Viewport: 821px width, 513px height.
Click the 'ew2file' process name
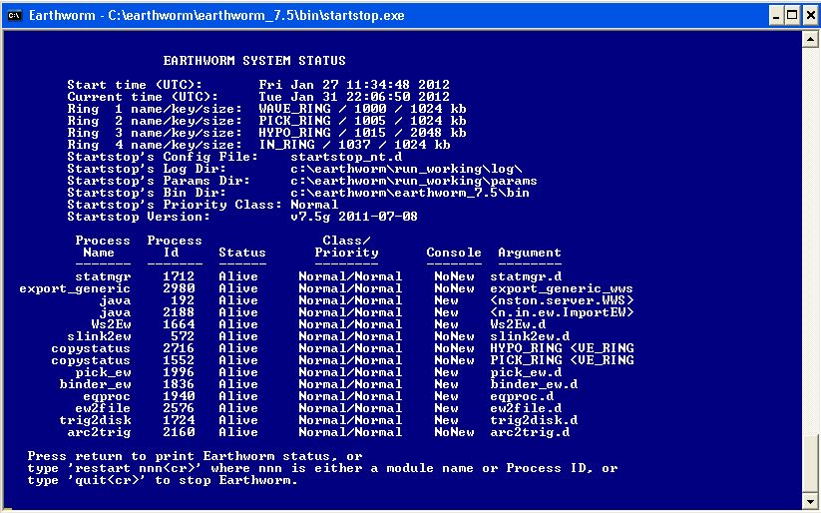[x=103, y=409]
